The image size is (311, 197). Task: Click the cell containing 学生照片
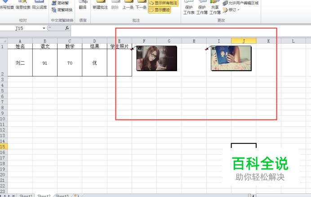click(x=120, y=46)
